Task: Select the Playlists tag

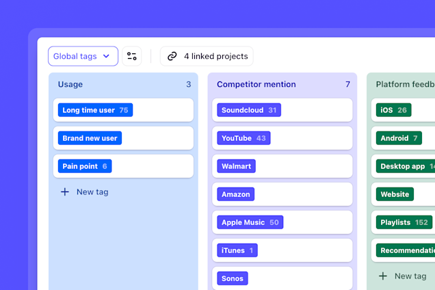Action: coord(404,222)
